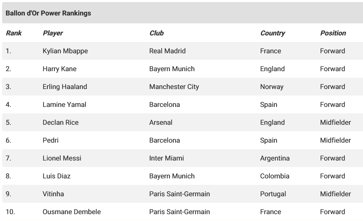Image resolution: width=363 pixels, height=221 pixels.
Task: Click the Real Madrid club cell
Action: click(168, 51)
